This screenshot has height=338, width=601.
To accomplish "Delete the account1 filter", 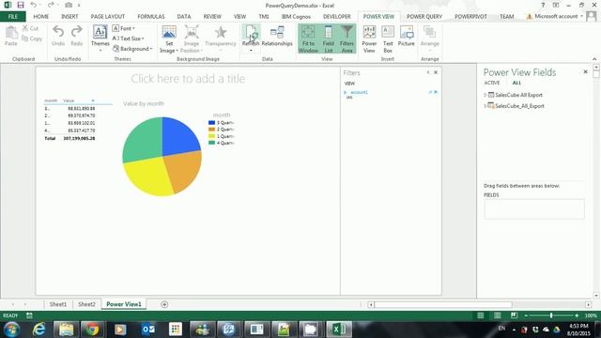I will click(x=436, y=92).
